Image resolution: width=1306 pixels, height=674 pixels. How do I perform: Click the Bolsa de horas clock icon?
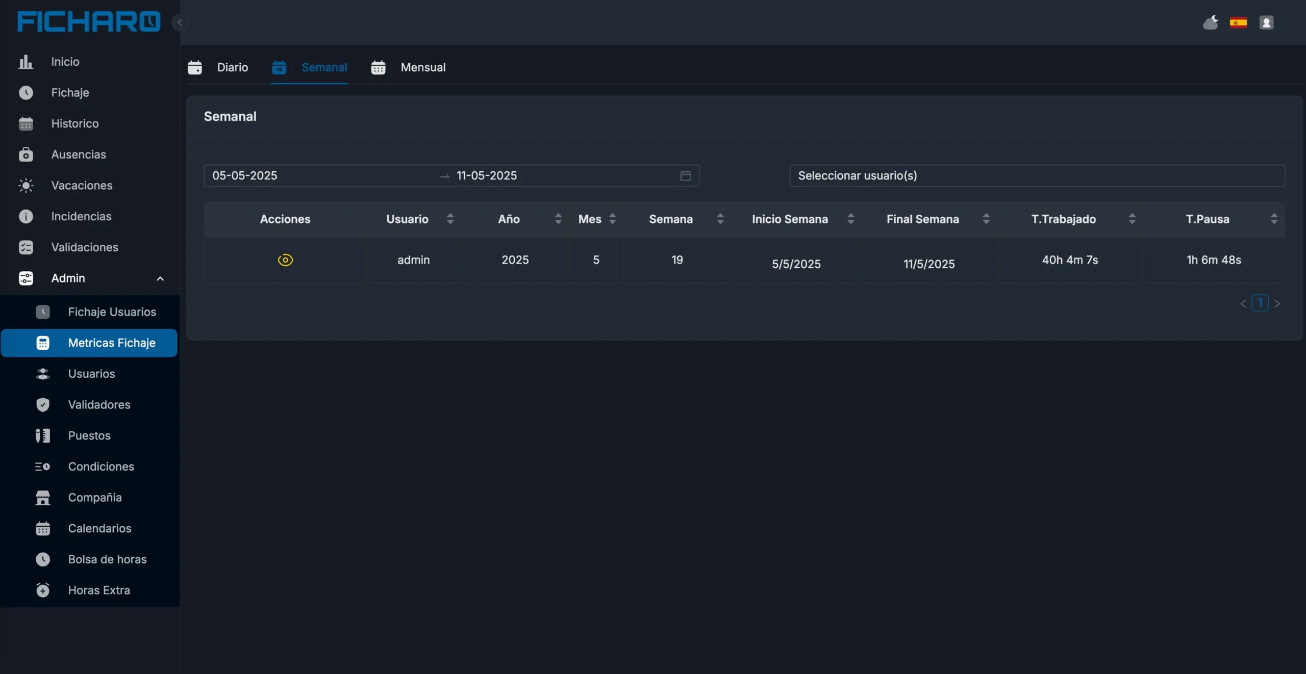click(x=43, y=559)
